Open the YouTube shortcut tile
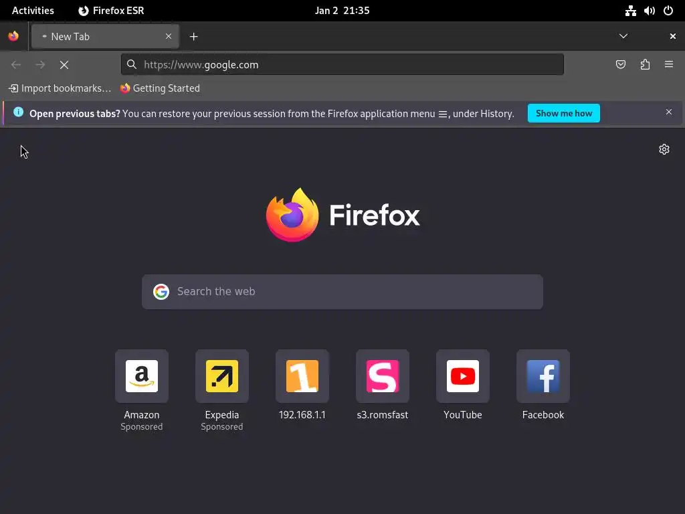The image size is (685, 514). (x=463, y=376)
